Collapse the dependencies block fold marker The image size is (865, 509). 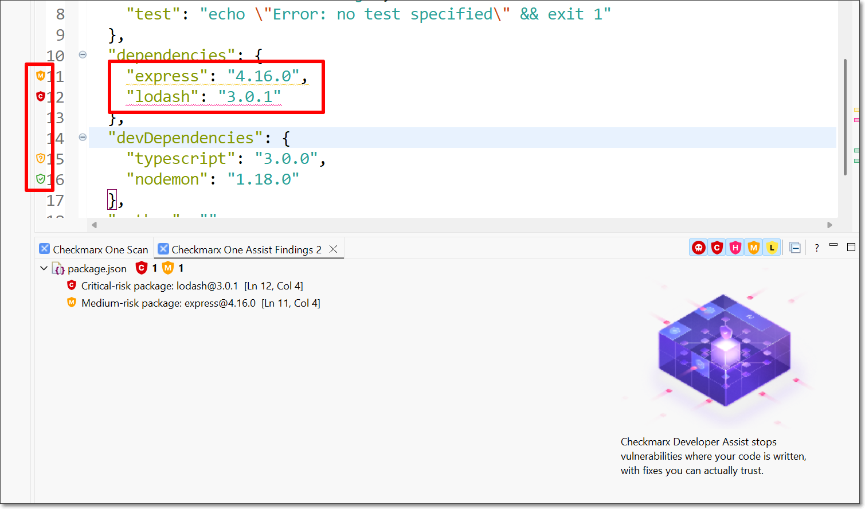tap(83, 55)
